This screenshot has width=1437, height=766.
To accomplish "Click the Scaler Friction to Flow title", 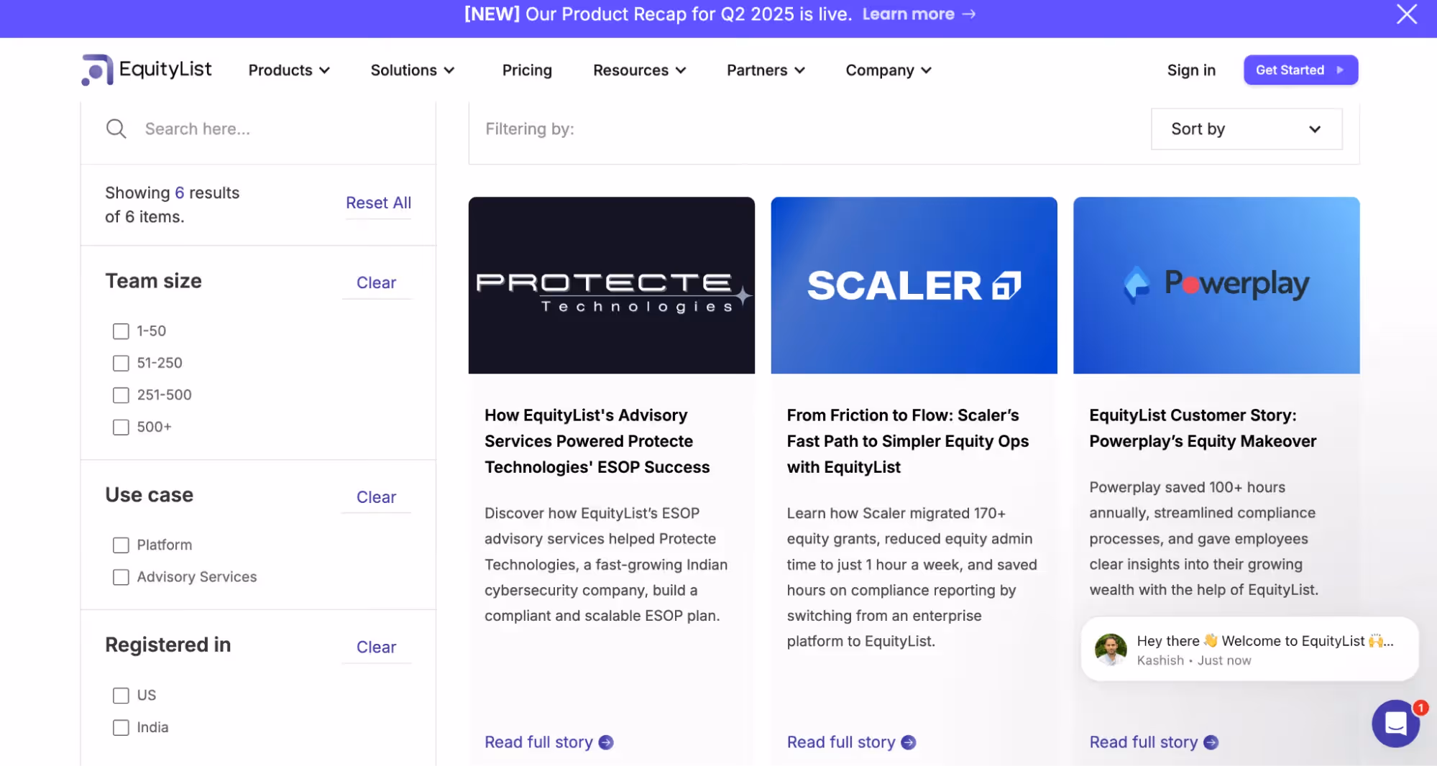I will (907, 441).
